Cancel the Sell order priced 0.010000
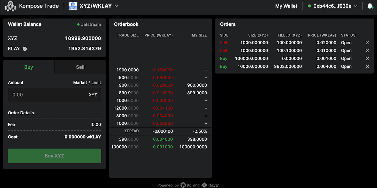The image size is (377, 188). click(x=367, y=51)
